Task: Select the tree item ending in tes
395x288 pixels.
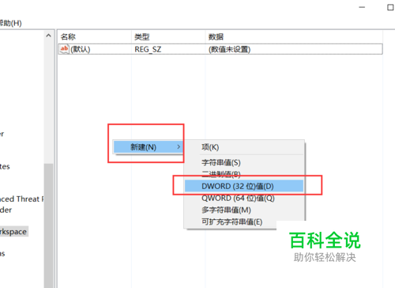Action: 5,167
